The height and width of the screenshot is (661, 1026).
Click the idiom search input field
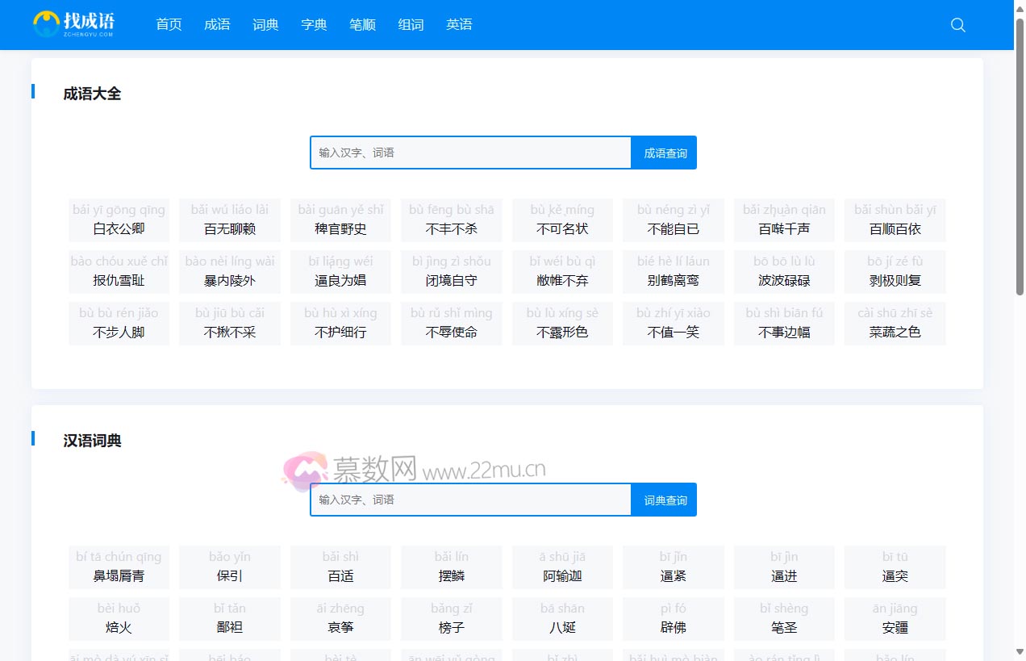coord(470,152)
